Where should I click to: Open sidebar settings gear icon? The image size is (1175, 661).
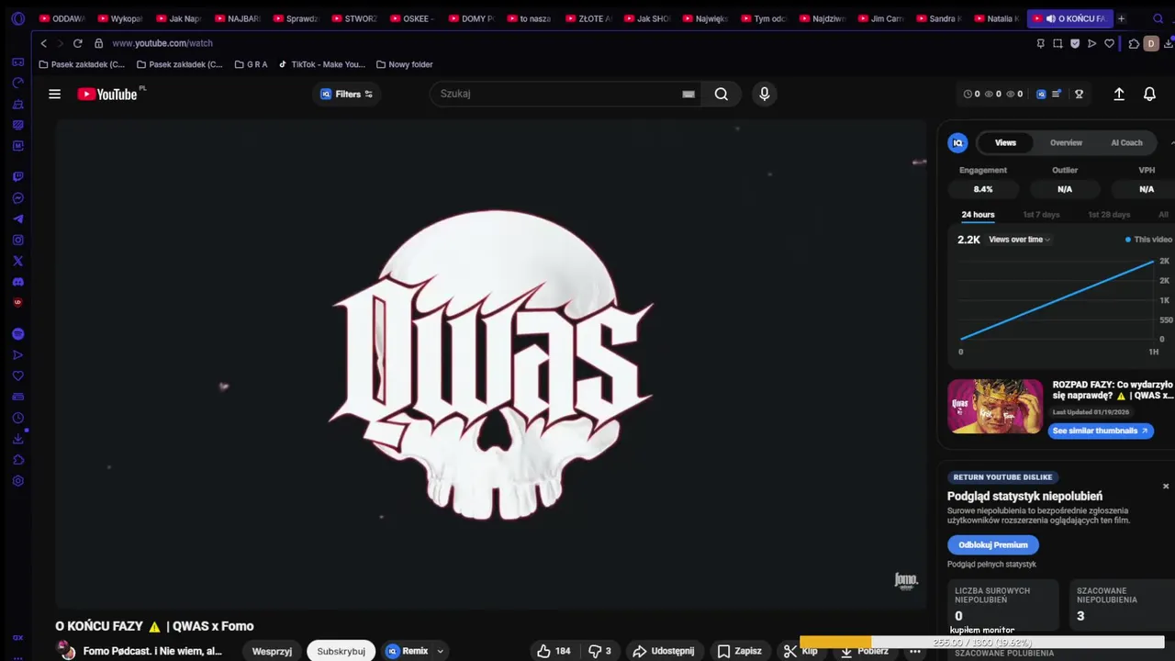17,481
